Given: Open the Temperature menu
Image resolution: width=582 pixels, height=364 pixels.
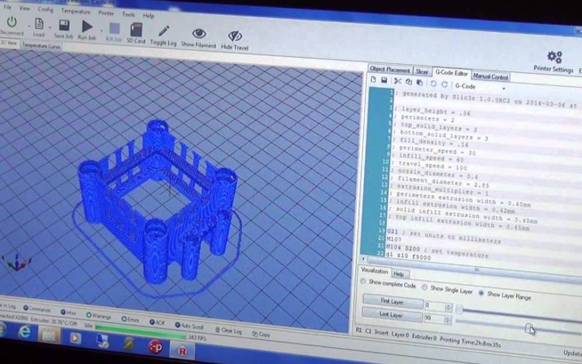Looking at the screenshot, I should coord(76,11).
